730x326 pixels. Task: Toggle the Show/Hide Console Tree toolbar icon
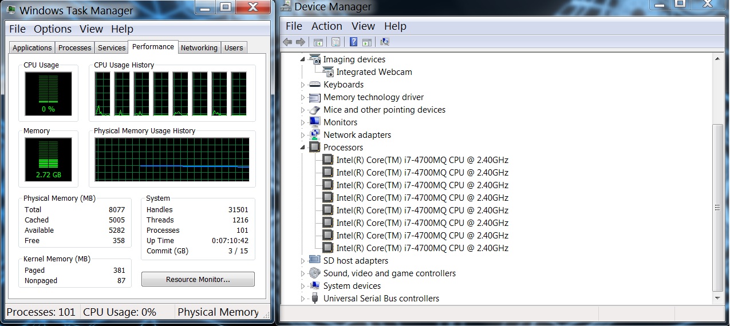pos(318,42)
